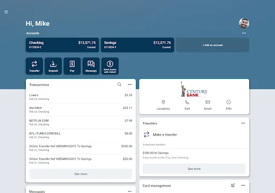Send money with Zelle
This screenshot has width=275, height=193.
click(110, 66)
